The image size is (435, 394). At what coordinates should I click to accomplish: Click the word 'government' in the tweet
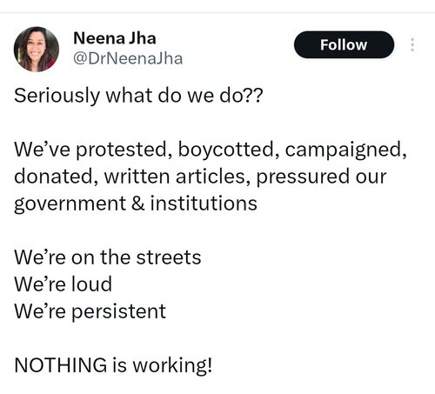pyautogui.click(x=70, y=204)
